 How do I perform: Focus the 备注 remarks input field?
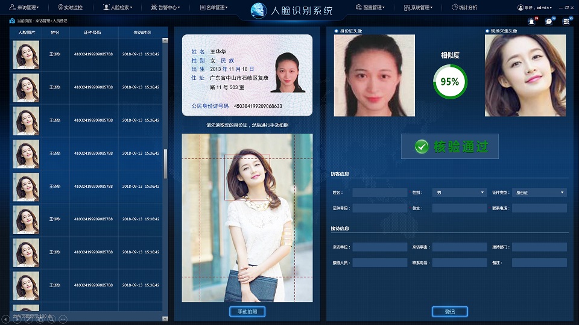(x=539, y=263)
